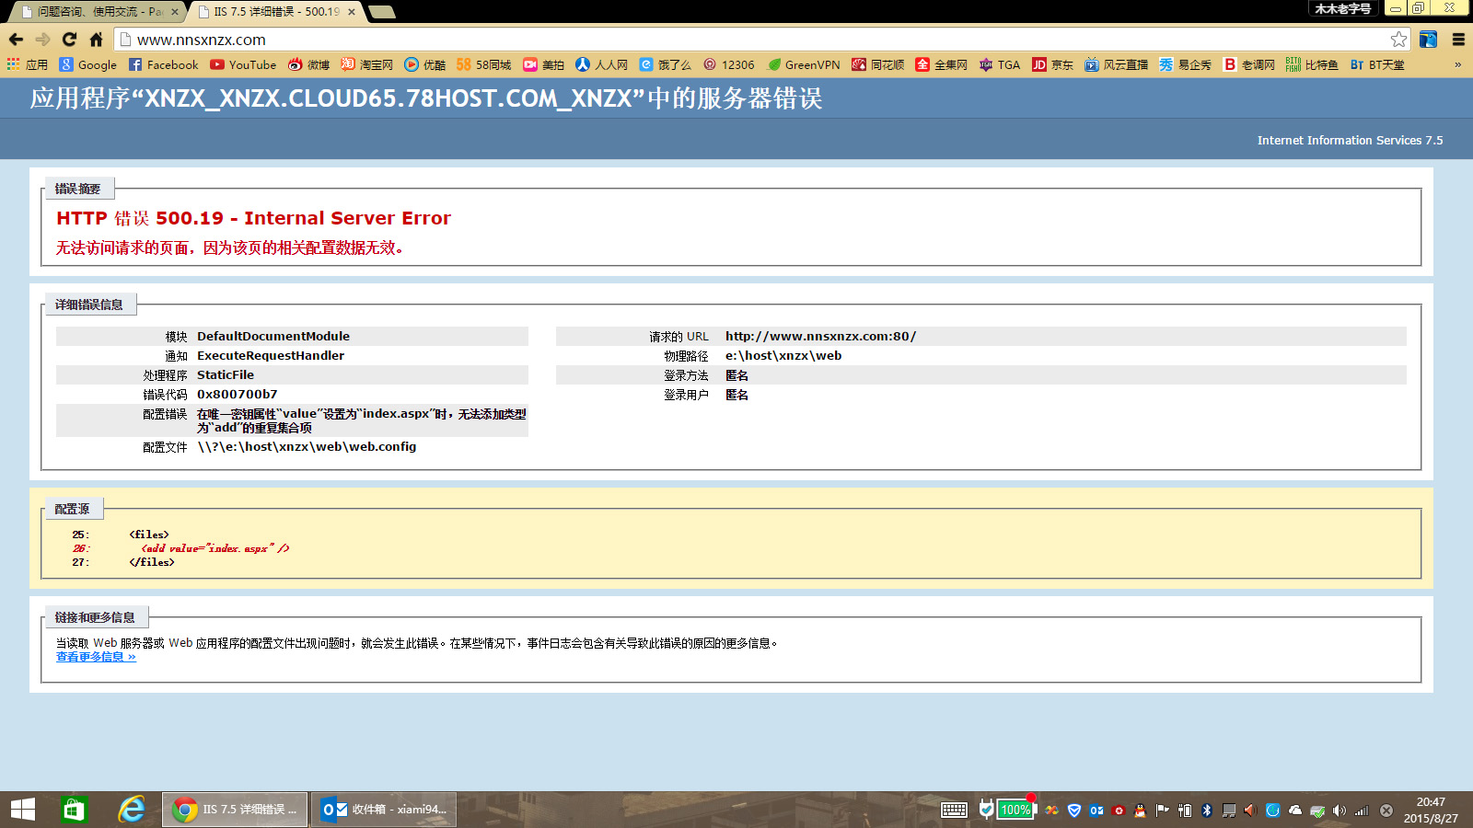
Task: Toggle the volume speaker icon in tray
Action: [x=1339, y=811]
